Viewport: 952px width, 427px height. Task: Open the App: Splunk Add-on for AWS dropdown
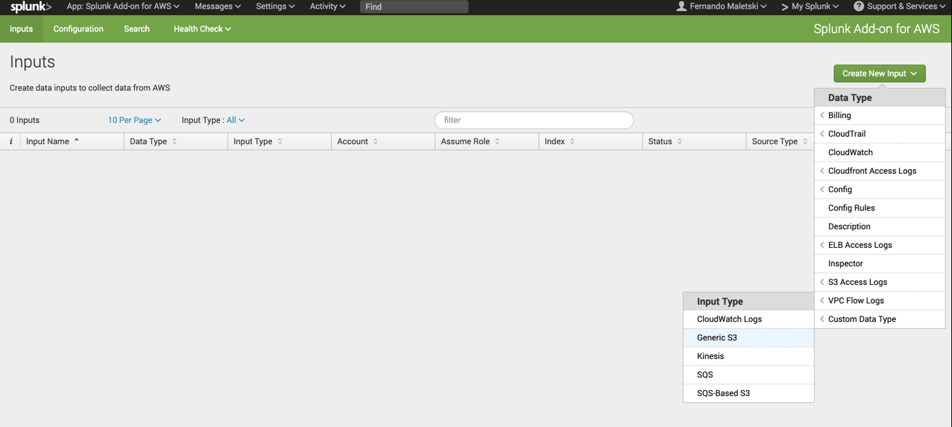123,6
